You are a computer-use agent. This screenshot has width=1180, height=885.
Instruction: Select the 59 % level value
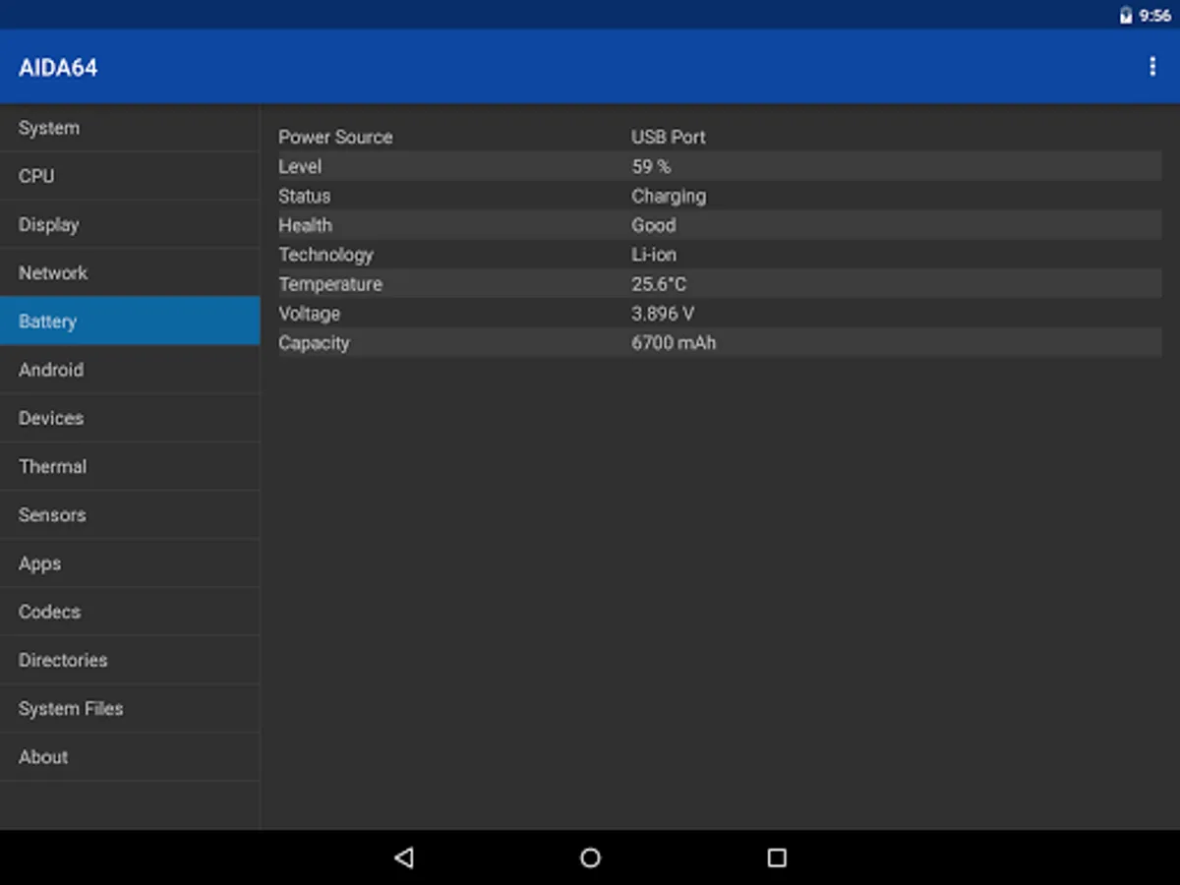[x=651, y=166]
